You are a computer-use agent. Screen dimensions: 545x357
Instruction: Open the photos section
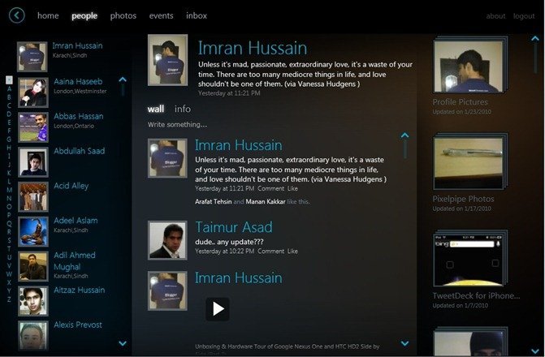123,16
